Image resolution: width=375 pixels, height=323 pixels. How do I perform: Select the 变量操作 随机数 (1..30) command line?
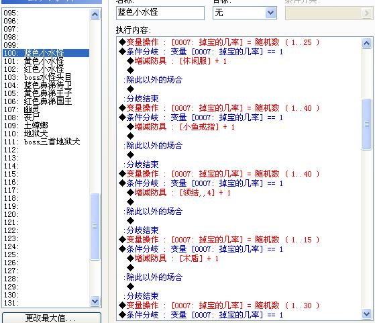tap(219, 306)
